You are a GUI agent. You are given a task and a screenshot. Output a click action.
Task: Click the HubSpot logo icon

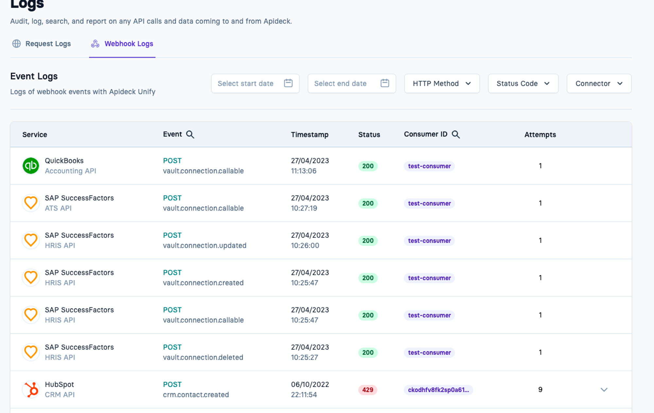coord(31,389)
